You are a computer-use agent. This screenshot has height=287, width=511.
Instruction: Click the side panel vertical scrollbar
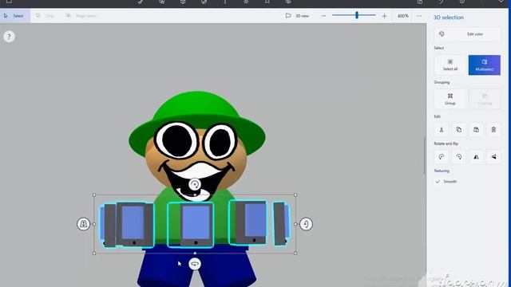point(425,155)
